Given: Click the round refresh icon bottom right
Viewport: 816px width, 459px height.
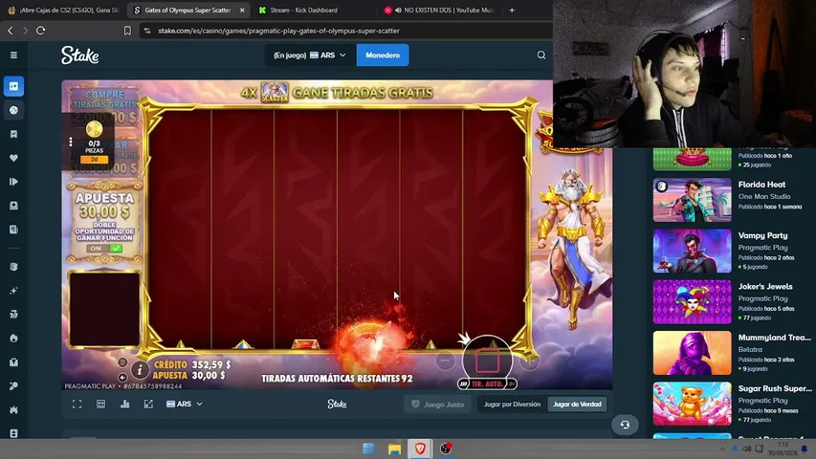Looking at the screenshot, I should pos(625,425).
